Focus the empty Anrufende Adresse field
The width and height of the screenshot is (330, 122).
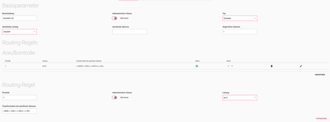coord(130,32)
